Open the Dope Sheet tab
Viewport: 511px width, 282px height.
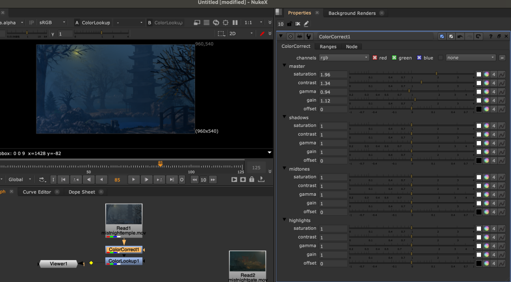point(82,192)
